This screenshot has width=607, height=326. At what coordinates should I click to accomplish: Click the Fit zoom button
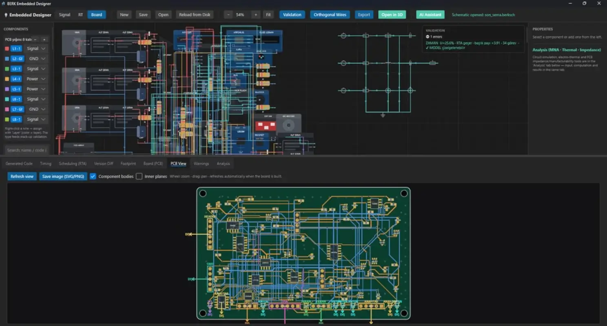(x=268, y=15)
